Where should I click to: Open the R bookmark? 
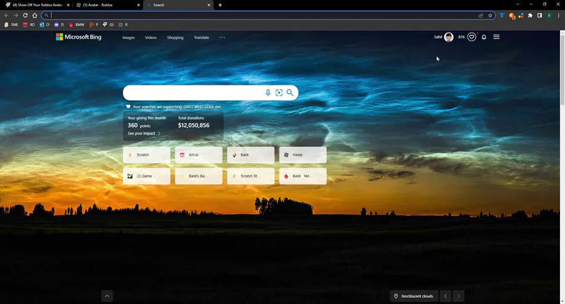tap(123, 24)
